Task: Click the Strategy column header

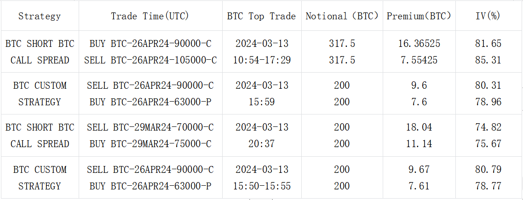Action: [x=40, y=16]
